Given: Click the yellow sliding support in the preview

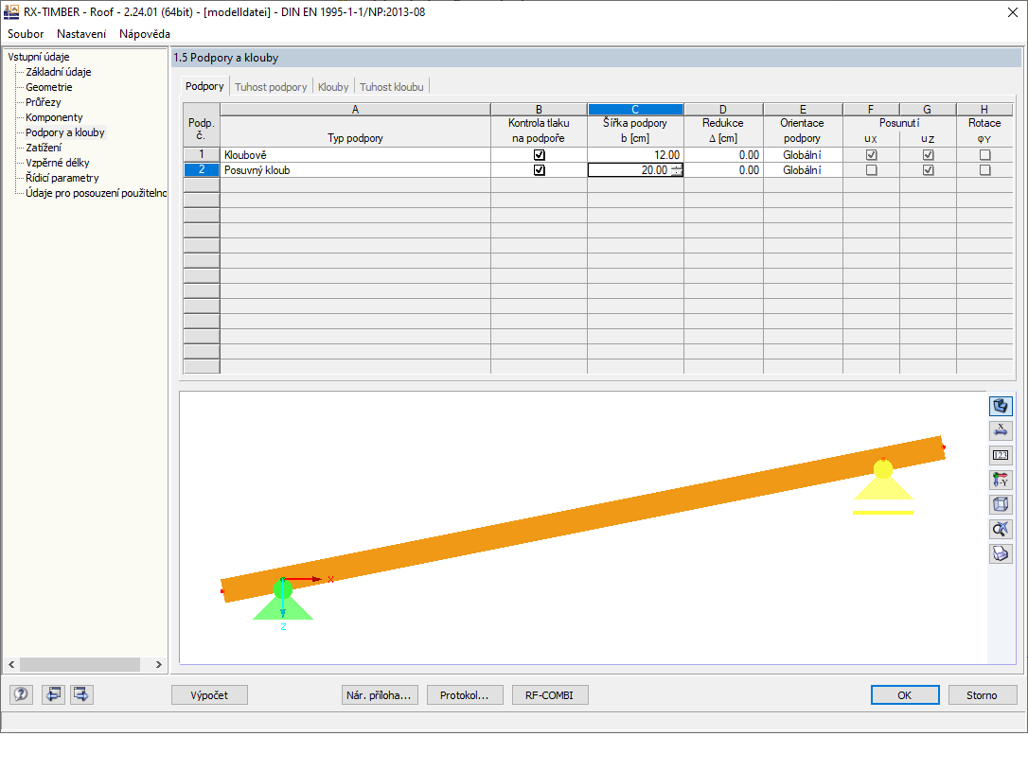Looking at the screenshot, I should tap(883, 486).
